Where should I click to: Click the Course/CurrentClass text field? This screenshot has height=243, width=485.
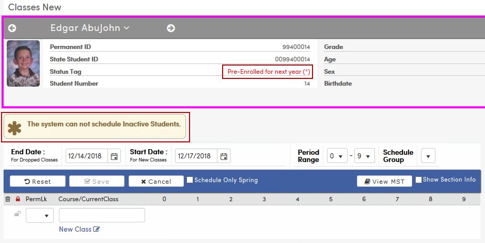(x=102, y=215)
